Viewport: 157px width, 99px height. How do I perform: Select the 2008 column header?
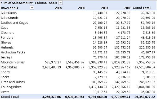pos(128,8)
